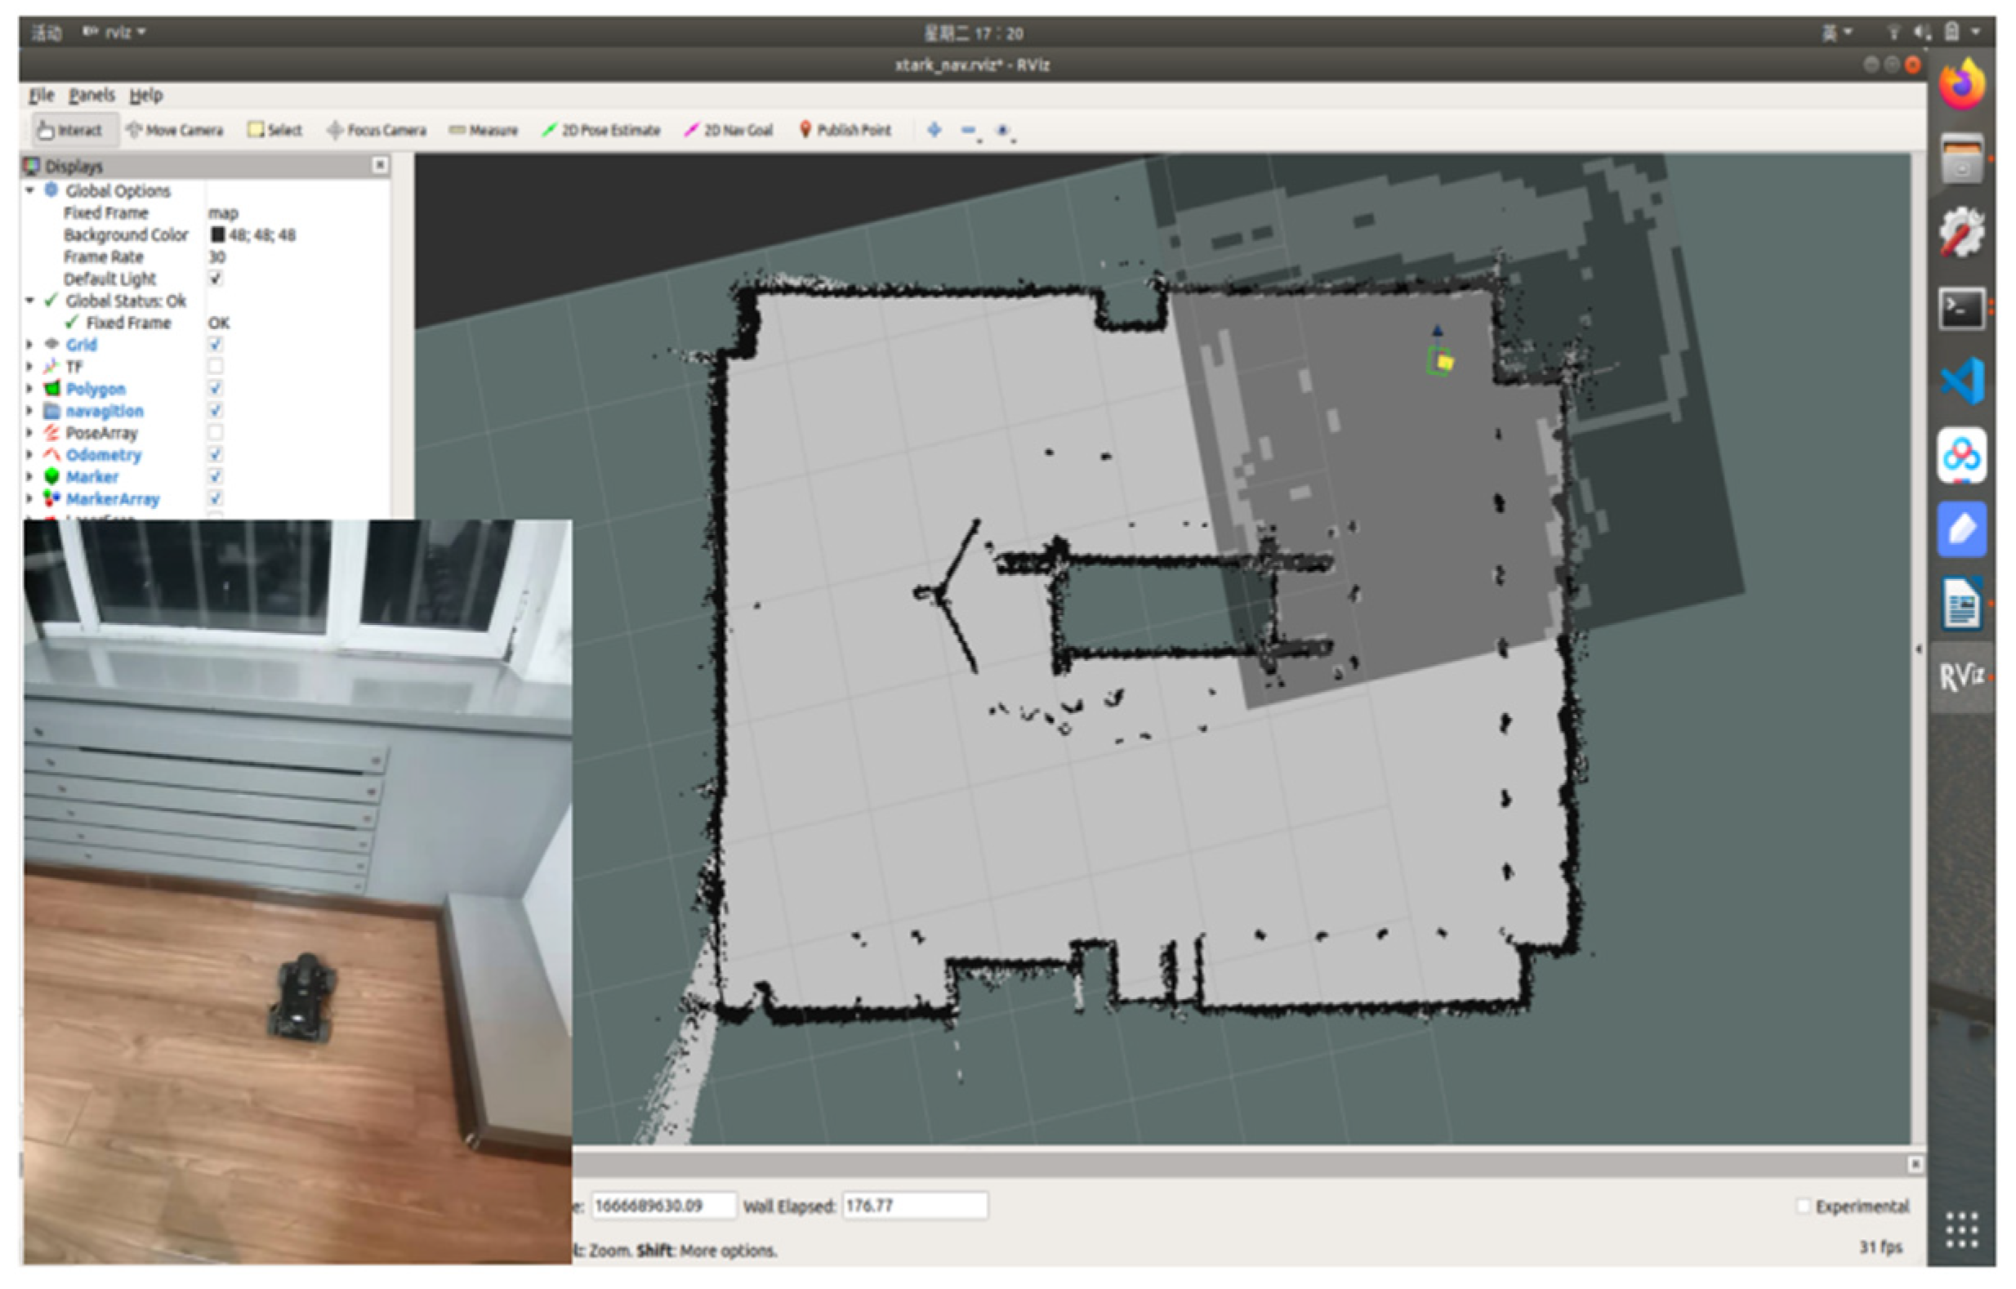The image size is (2016, 1289).
Task: Click the Background Color swatch
Action: 217,235
